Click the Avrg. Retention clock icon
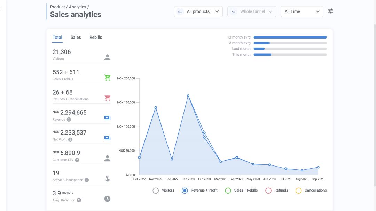Viewport: 376px width, 211px height. (x=107, y=199)
